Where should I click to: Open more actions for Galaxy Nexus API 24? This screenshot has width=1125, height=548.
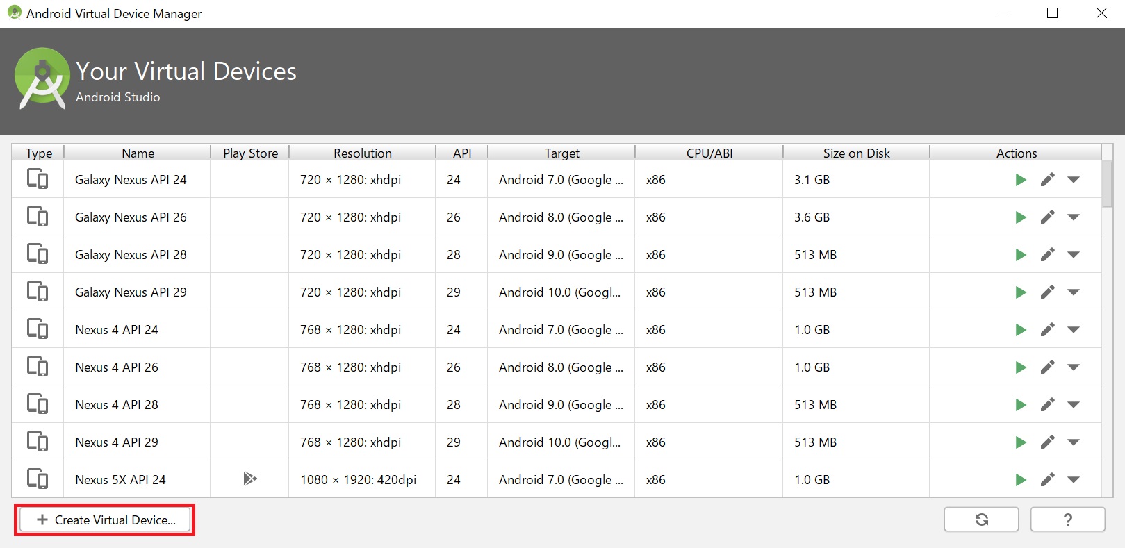click(x=1074, y=180)
